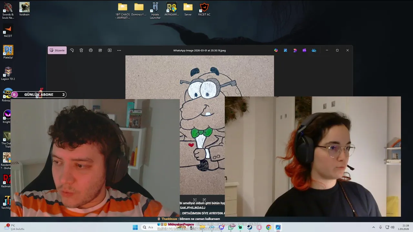Expand the hidden system tray icons chevron
413x232 pixels.
[x=374, y=227]
